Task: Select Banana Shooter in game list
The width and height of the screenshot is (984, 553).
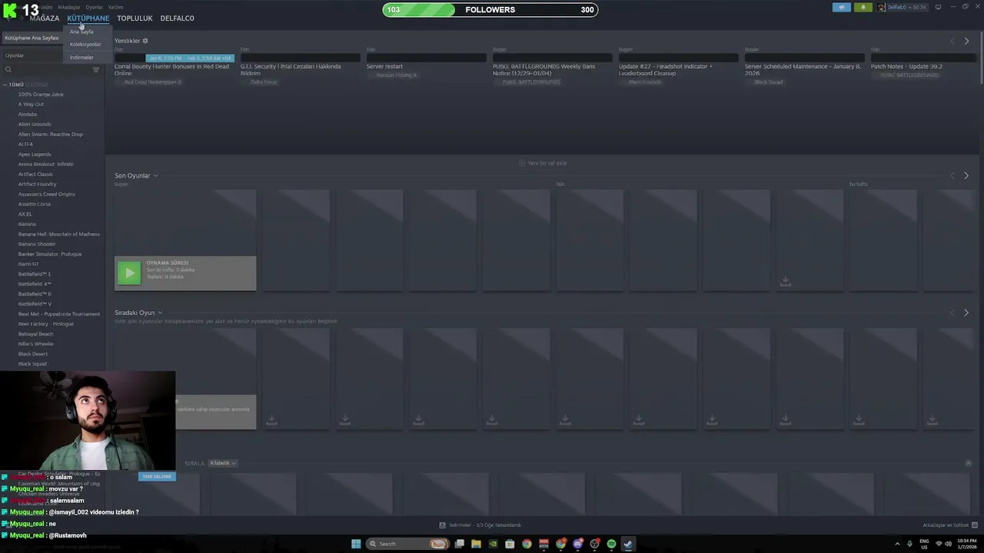Action: click(37, 244)
